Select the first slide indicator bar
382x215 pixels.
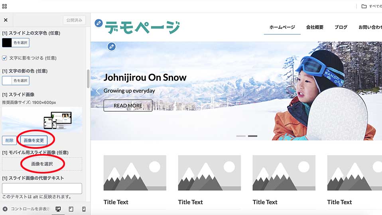(241, 136)
